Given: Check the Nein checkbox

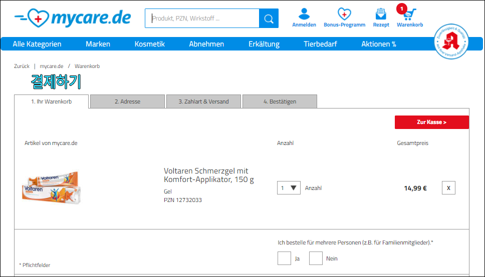Looking at the screenshot, I should click(316, 258).
